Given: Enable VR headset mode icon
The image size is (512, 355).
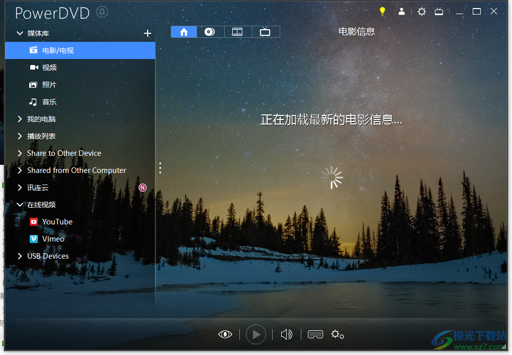Looking at the screenshot, I should [x=315, y=334].
